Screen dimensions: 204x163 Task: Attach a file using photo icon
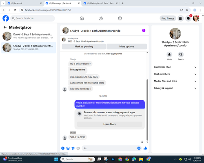coord(68,148)
